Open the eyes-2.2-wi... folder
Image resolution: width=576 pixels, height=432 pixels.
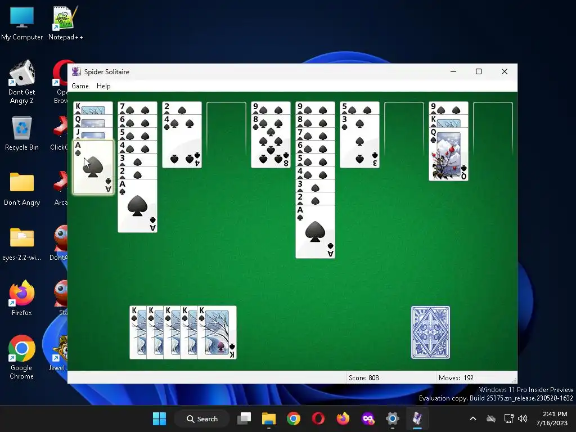pos(22,244)
